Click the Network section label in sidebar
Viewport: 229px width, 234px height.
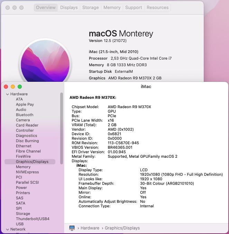[x=18, y=229]
